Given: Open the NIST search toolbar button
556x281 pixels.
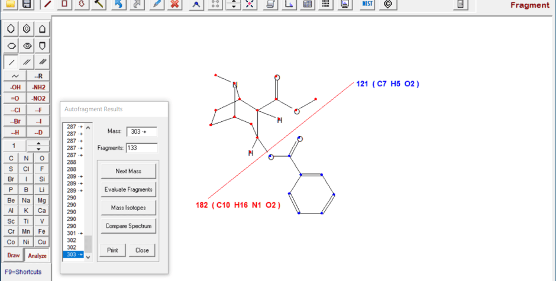Looking at the screenshot, I should 367,4.
